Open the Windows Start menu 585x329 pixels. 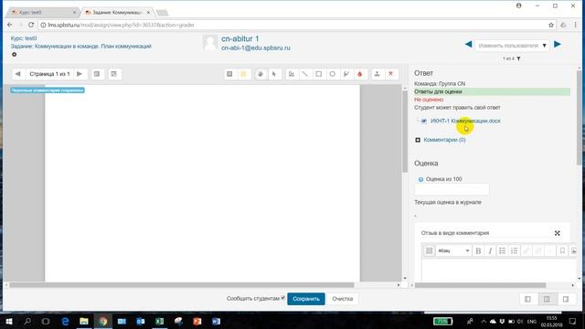point(9,321)
